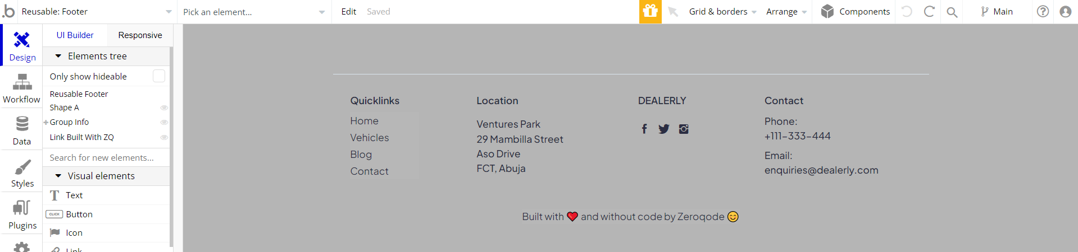Expand the Group Info tree item
This screenshot has width=1078, height=252.
pos(46,122)
